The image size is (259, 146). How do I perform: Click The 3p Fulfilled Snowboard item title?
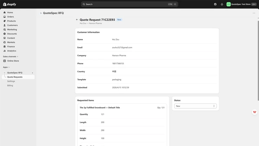pyautogui.click(x=100, y=108)
